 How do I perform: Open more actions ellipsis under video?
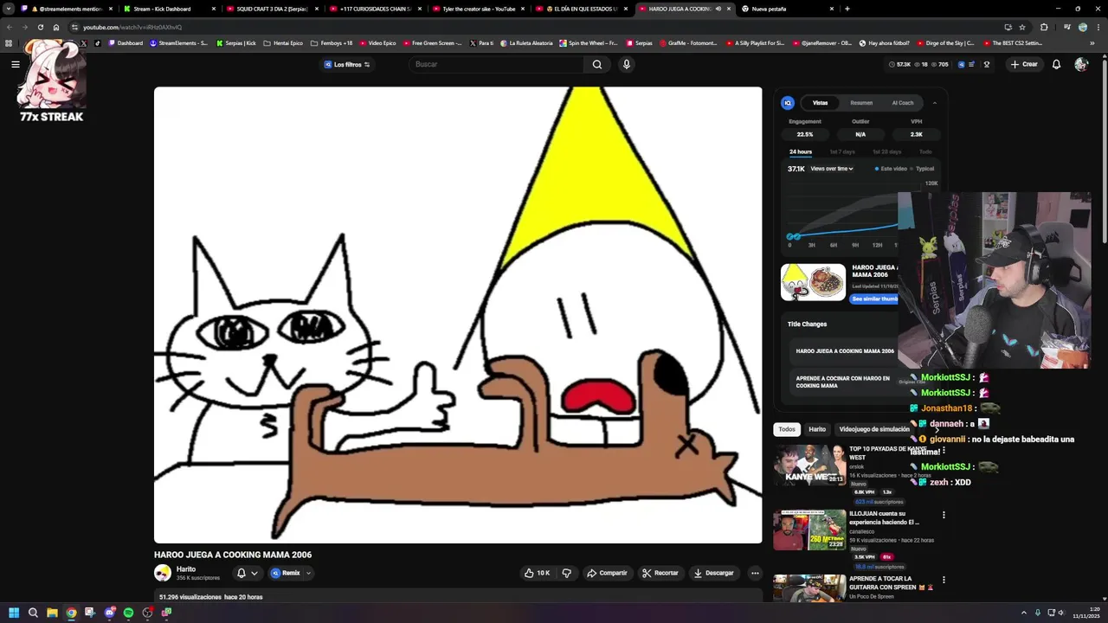pos(755,573)
